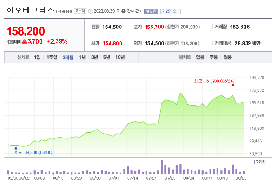Click the red up-arrow change icon
Screen dimensions: 272x187
[24, 41]
